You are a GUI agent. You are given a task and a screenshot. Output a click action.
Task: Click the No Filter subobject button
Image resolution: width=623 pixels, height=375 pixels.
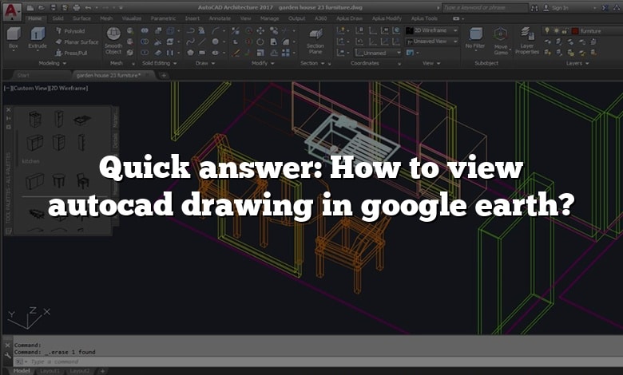[475, 39]
